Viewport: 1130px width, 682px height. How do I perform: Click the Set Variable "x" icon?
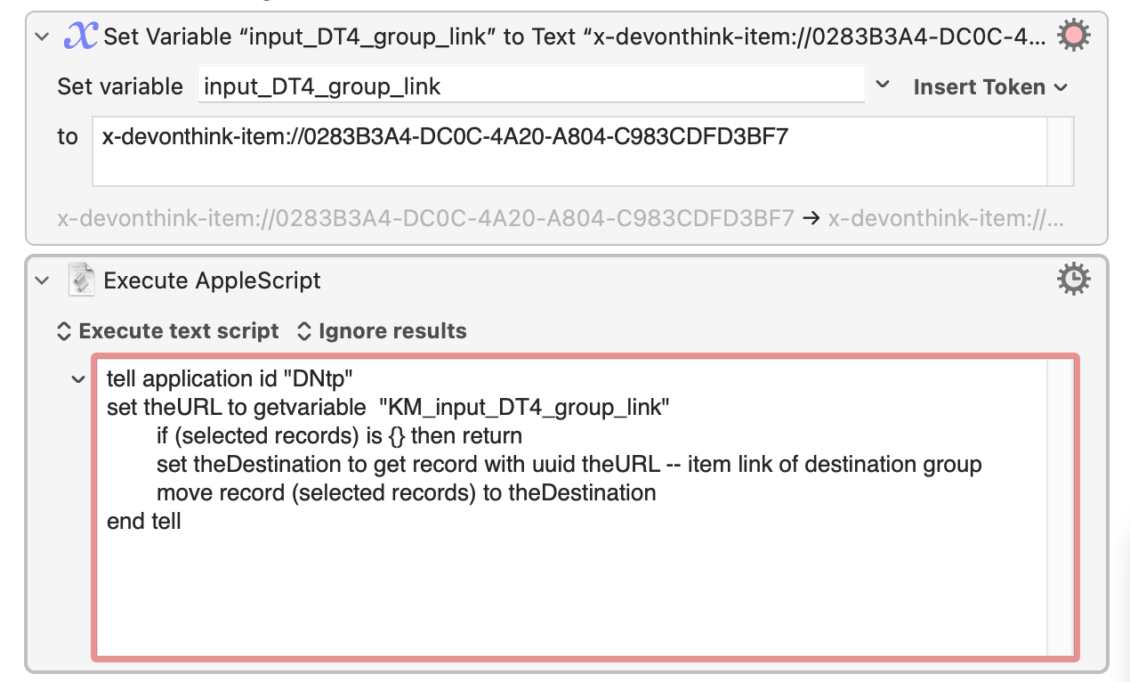81,37
